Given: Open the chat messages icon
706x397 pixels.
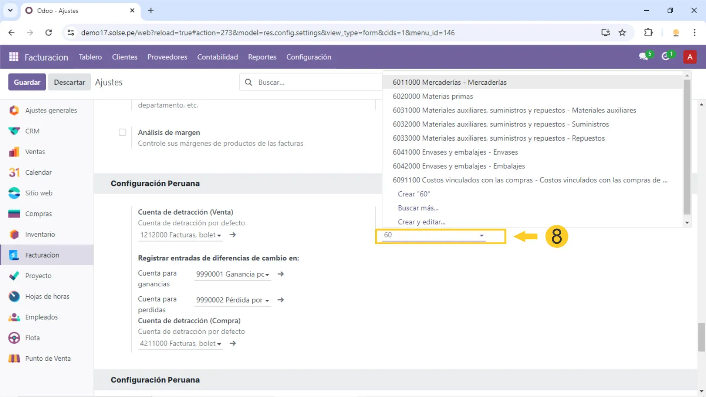Looking at the screenshot, I should pyautogui.click(x=644, y=56).
